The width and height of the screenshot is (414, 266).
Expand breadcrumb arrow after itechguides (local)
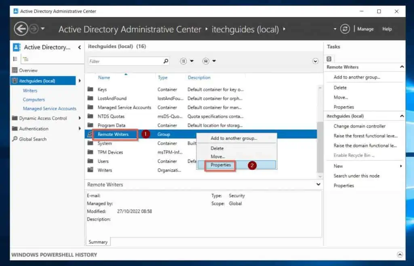click(x=284, y=29)
